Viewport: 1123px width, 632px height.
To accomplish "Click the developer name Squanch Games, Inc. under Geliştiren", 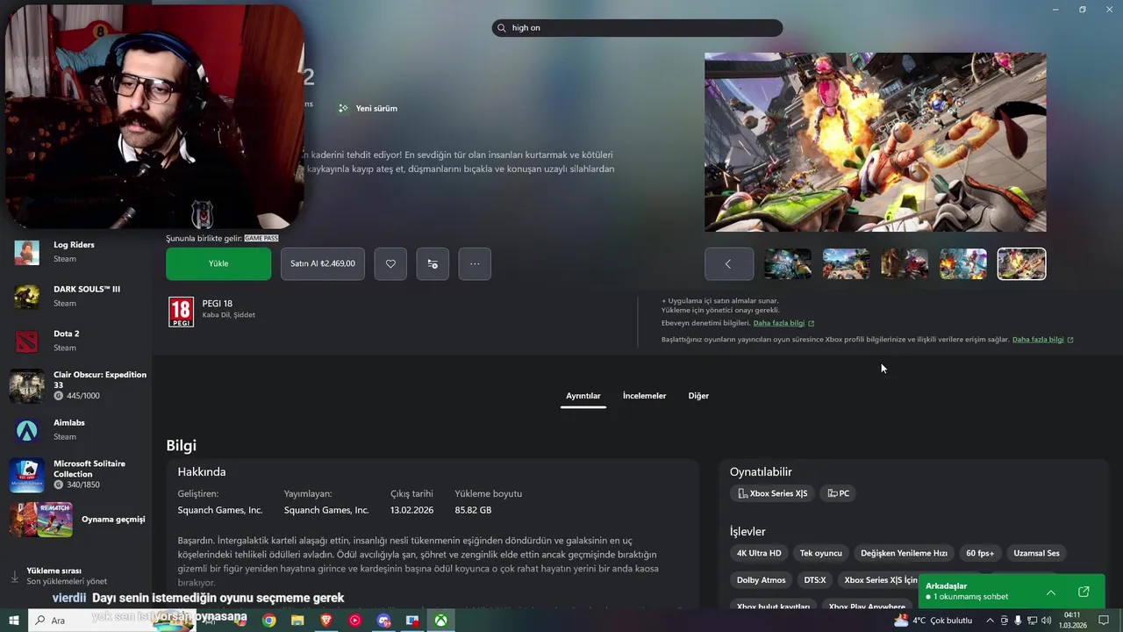I will [x=220, y=510].
